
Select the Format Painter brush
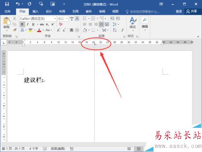[15, 30]
